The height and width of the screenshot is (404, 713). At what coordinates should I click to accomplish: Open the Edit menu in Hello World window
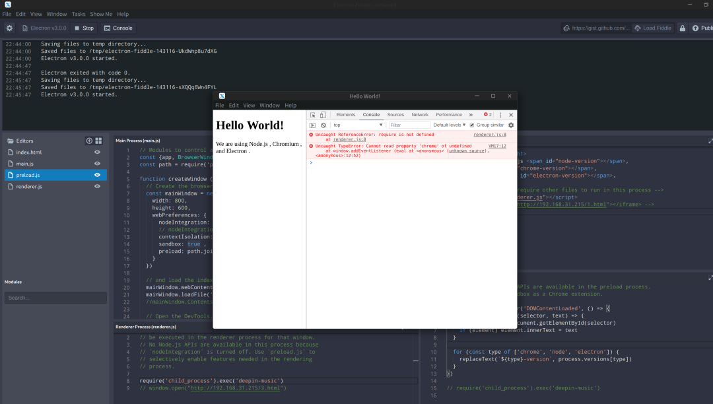(234, 106)
